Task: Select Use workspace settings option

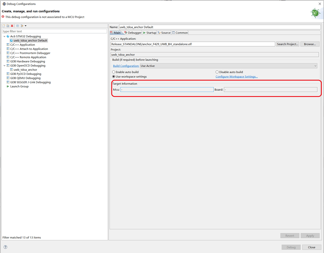Action: tap(114, 76)
